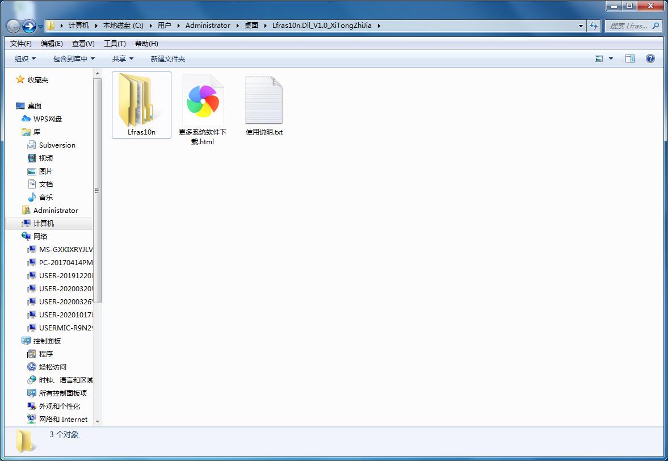Open the 视频 library
The height and width of the screenshot is (461, 668).
point(45,158)
